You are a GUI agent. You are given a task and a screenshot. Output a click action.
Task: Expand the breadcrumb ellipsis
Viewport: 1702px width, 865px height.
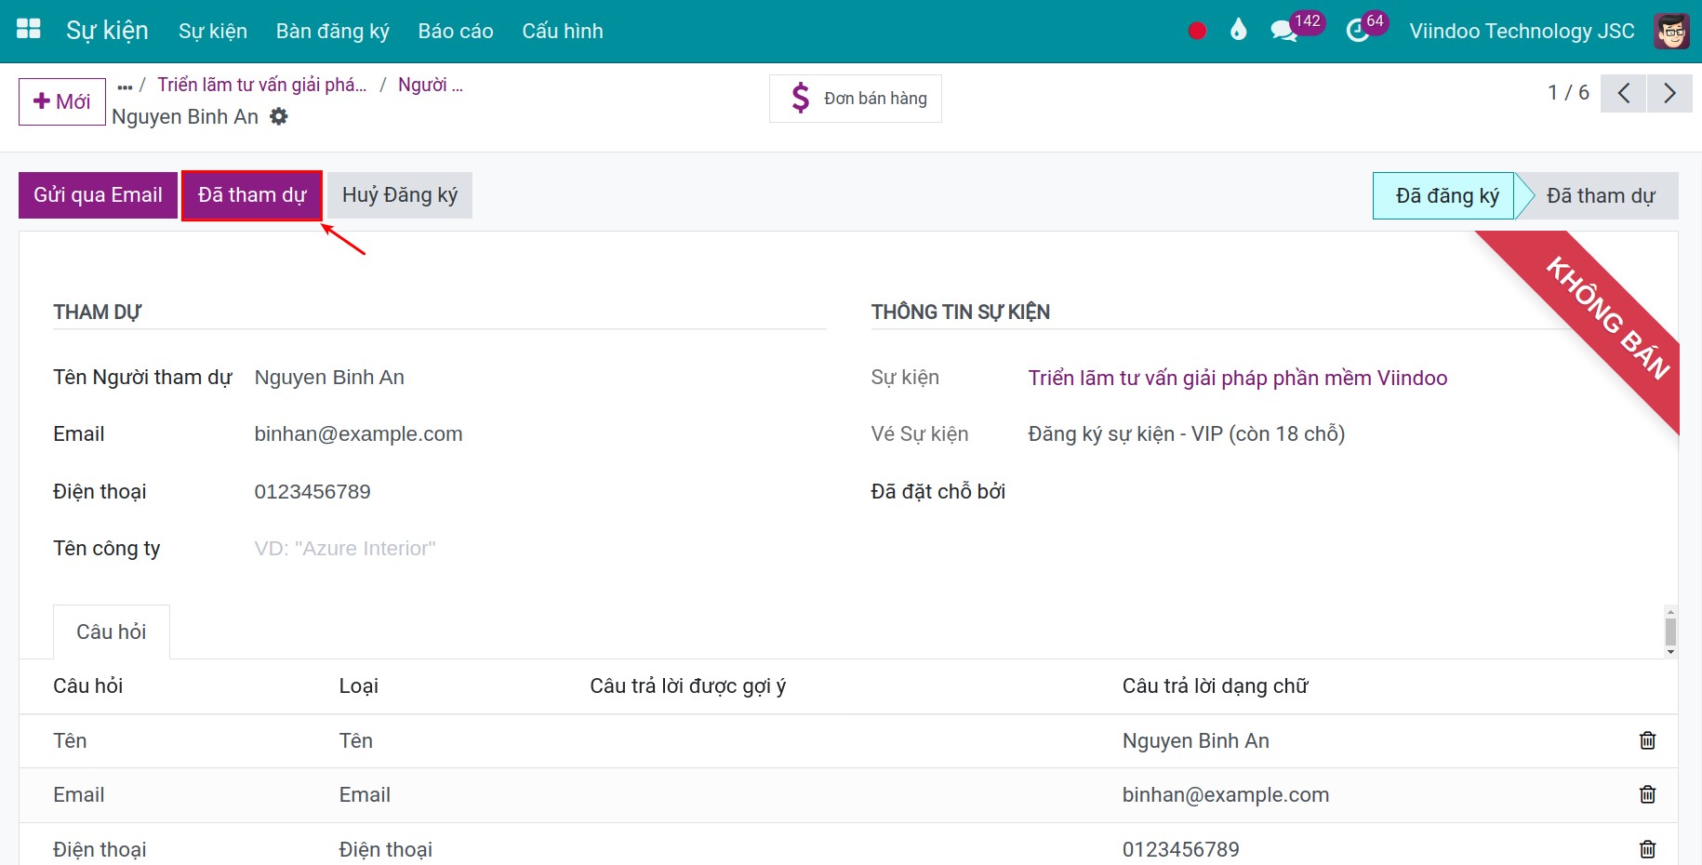(x=126, y=86)
